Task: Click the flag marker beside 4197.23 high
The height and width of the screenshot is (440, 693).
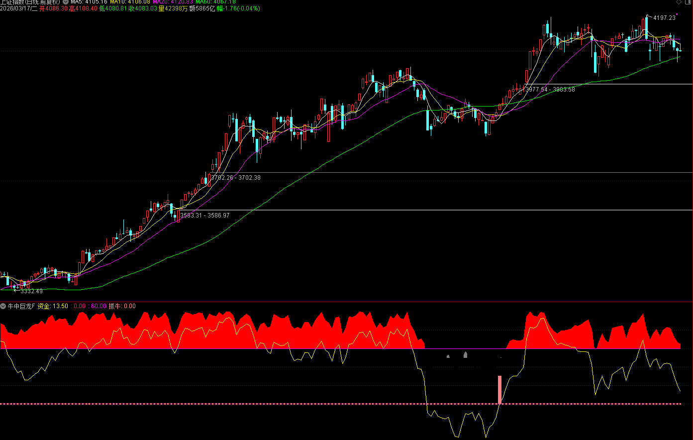Action: (x=648, y=16)
